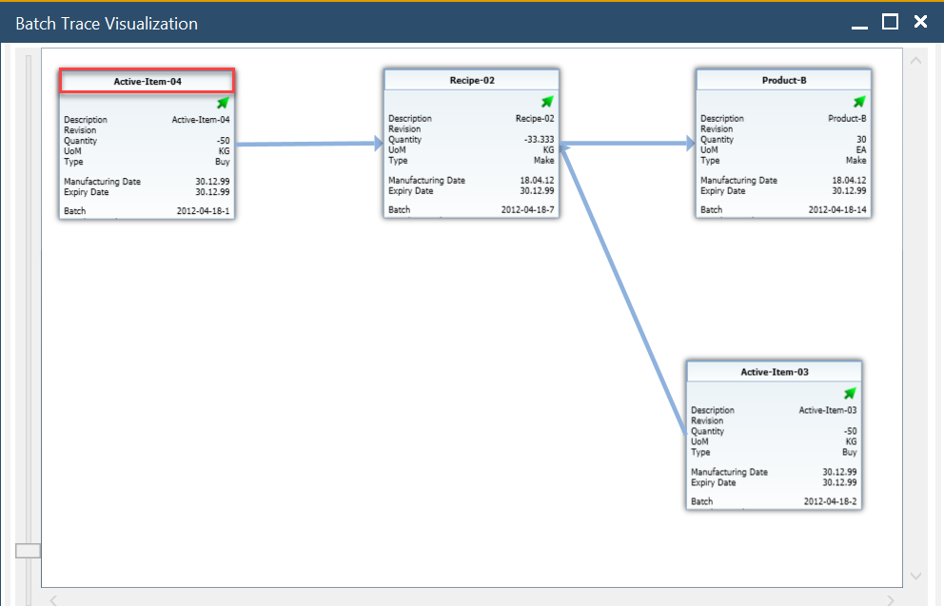This screenshot has height=606, width=944.
Task: Click green arrow icon in Product-B node
Action: (859, 102)
